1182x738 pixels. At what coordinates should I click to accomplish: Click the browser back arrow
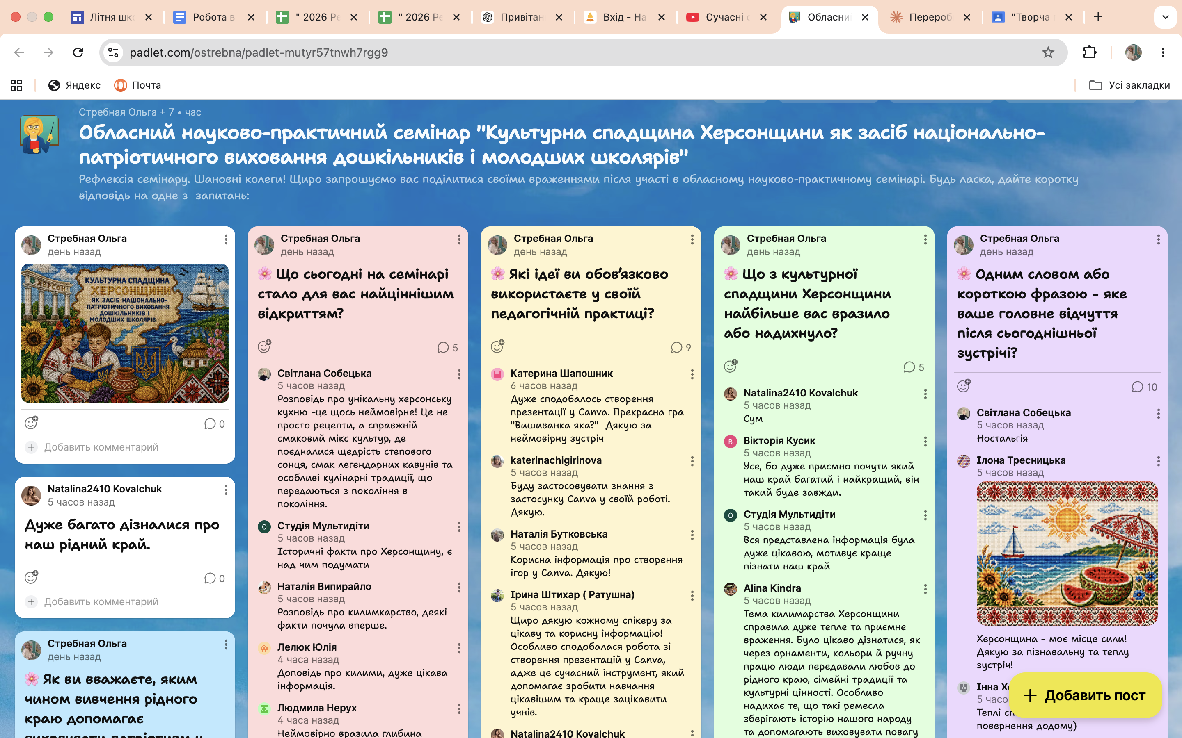point(19,52)
